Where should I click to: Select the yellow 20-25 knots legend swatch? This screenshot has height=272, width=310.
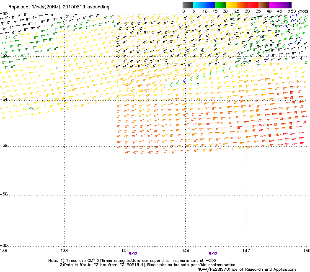[231, 5]
